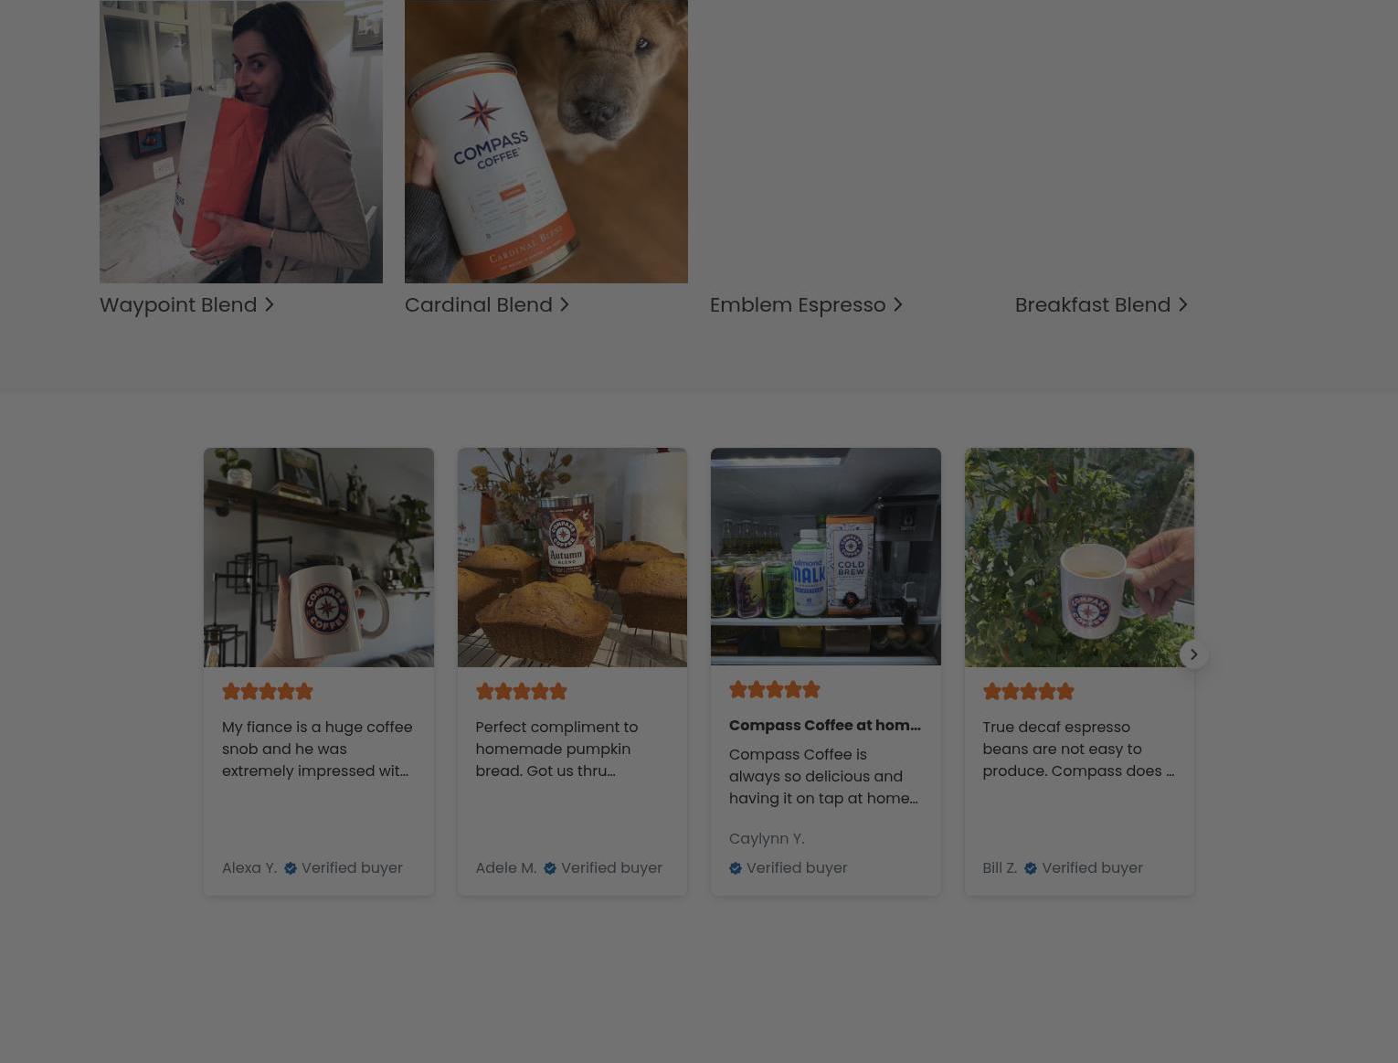Open the Autumn Blend pumpkin bread photo
This screenshot has width=1398, height=1063.
click(572, 558)
